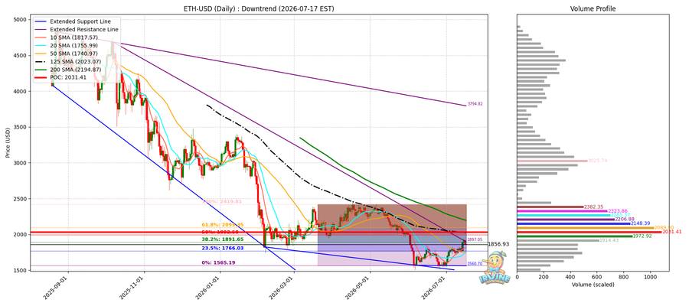The width and height of the screenshot is (689, 306).
Task: Click the 2026-05-01 date tick label
Action: 358,288
